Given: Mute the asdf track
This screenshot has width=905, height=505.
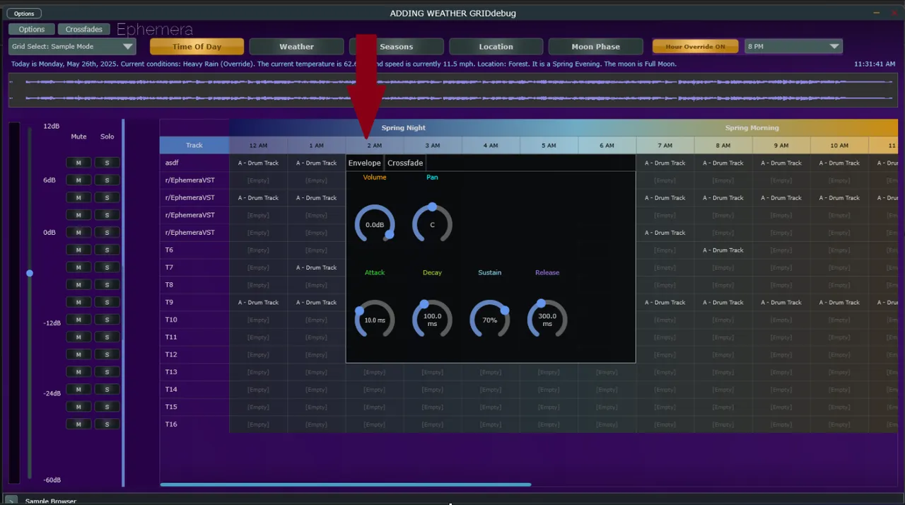Looking at the screenshot, I should point(78,163).
